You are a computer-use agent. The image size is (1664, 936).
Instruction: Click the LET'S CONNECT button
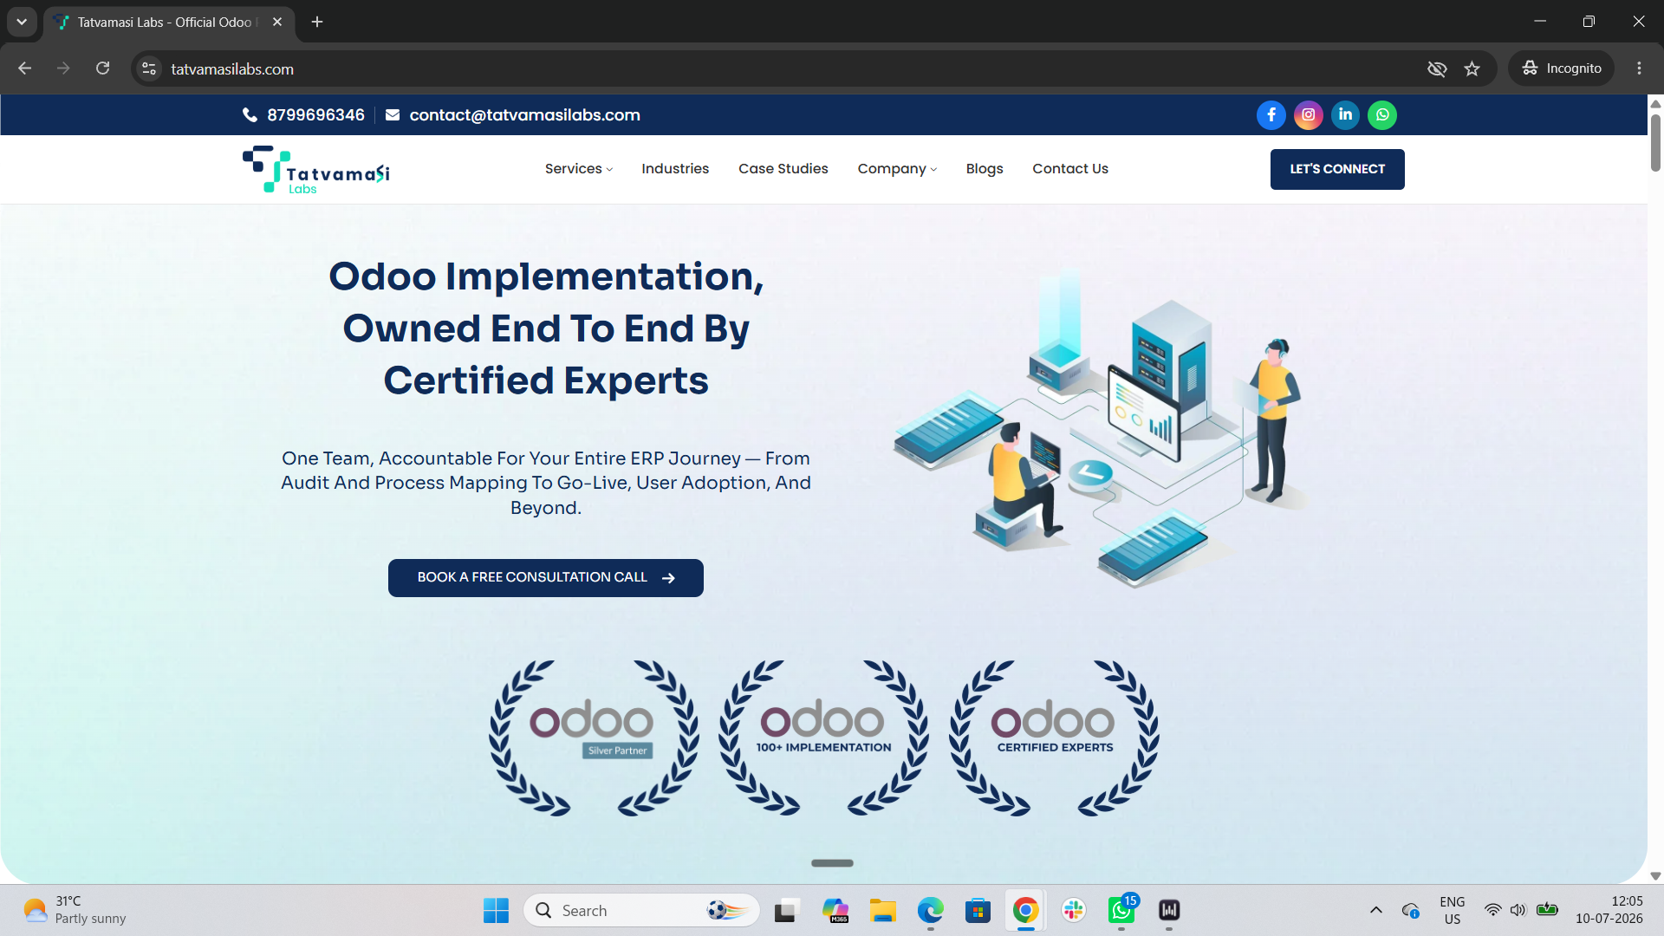click(x=1337, y=169)
